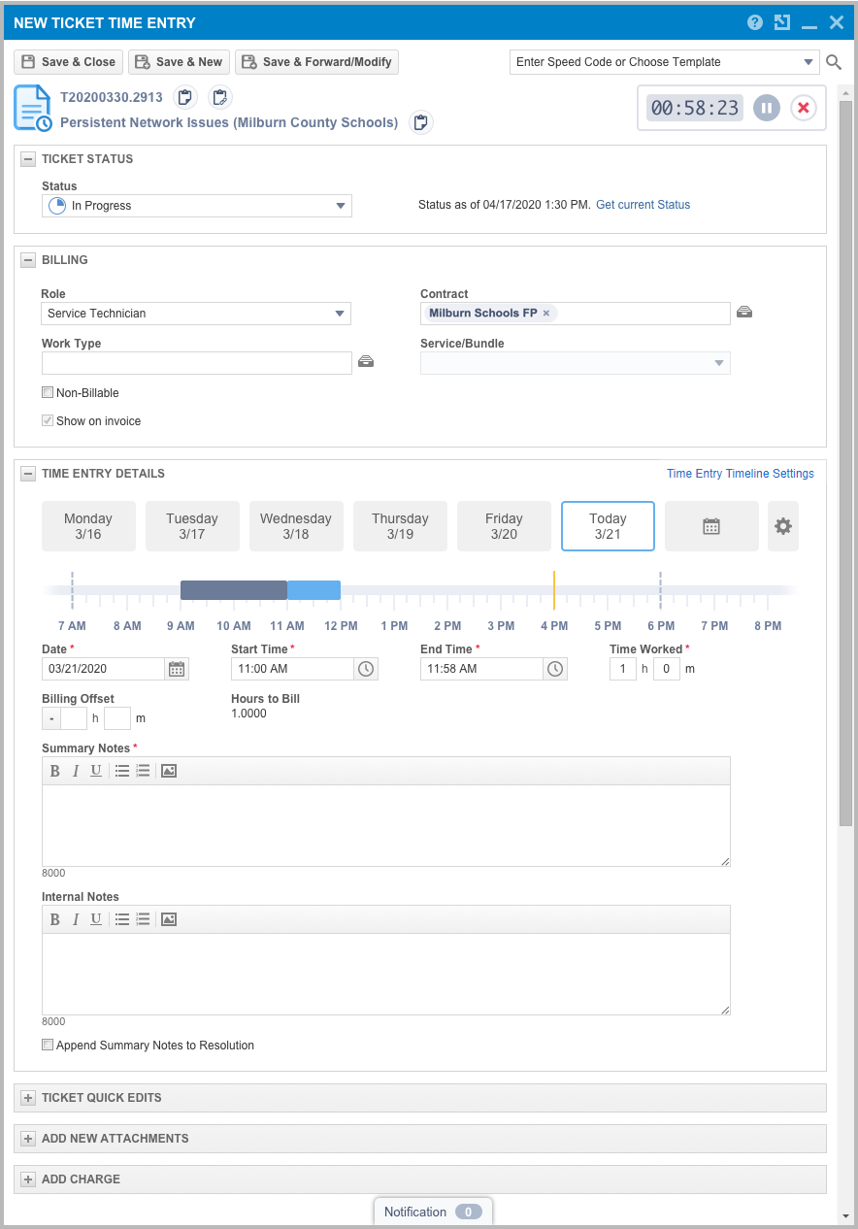Open Work Type selector icon
Screen dimensions: 858x1229
coord(366,362)
